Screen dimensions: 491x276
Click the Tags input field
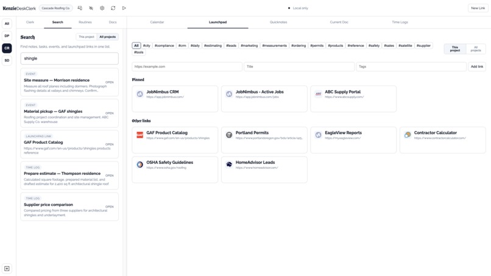[411, 66]
